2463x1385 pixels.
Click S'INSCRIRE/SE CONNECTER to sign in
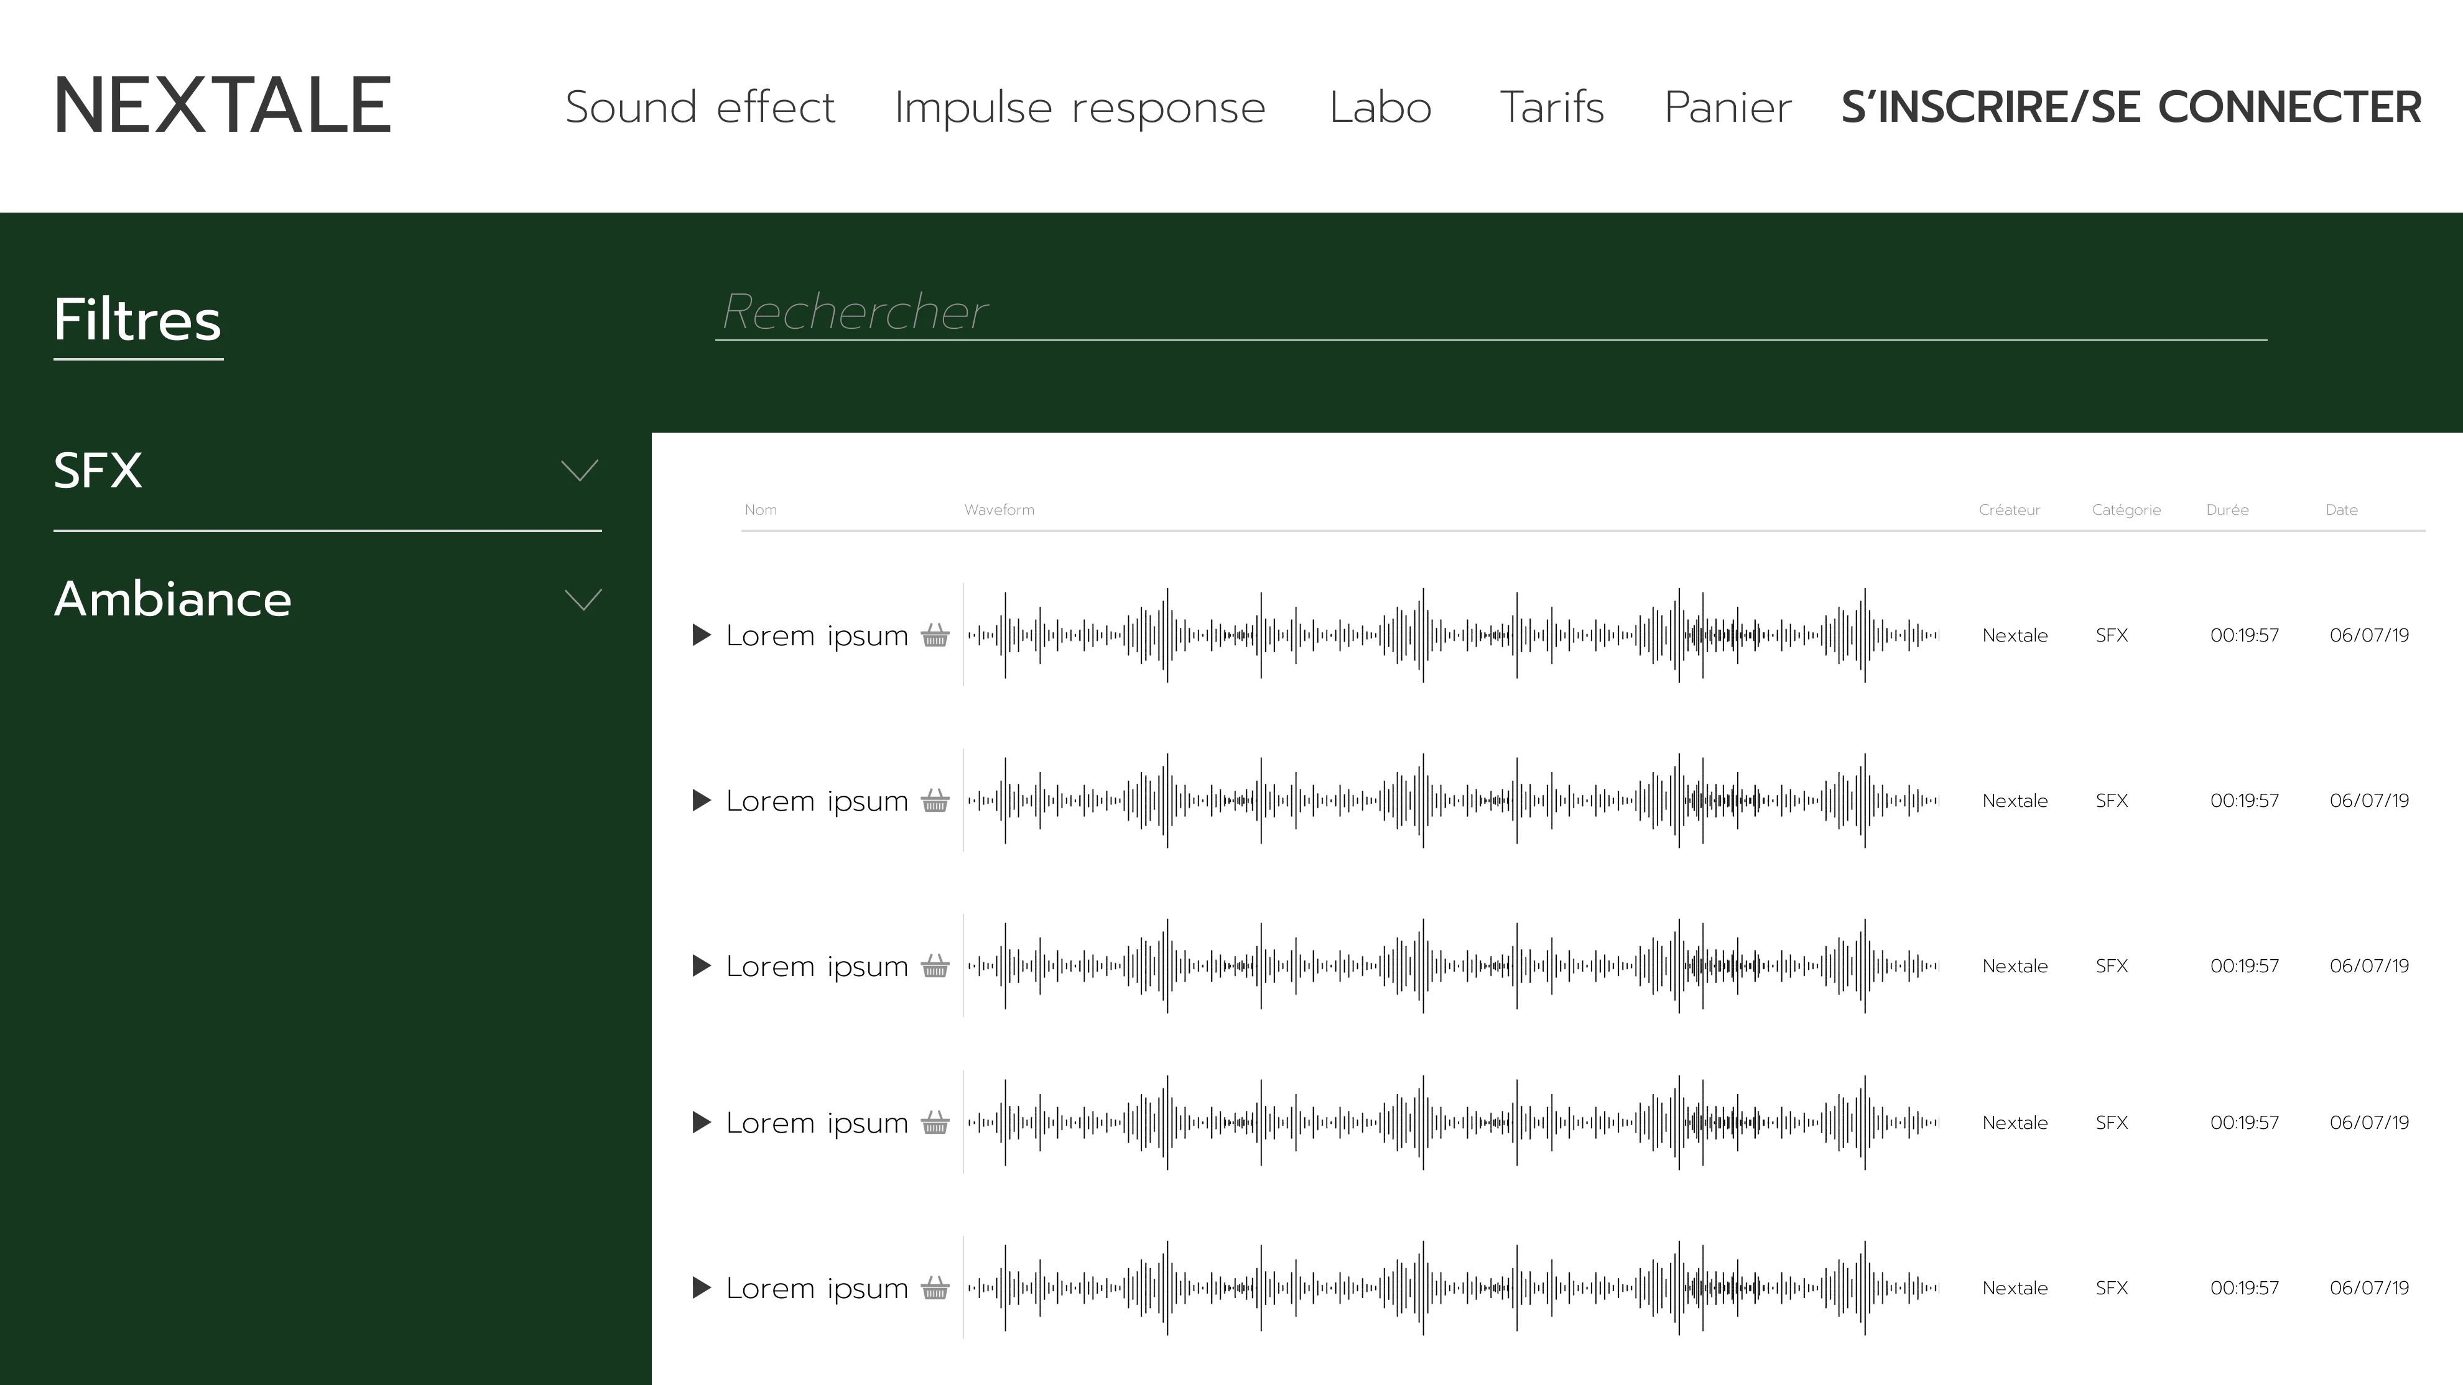pyautogui.click(x=2131, y=107)
